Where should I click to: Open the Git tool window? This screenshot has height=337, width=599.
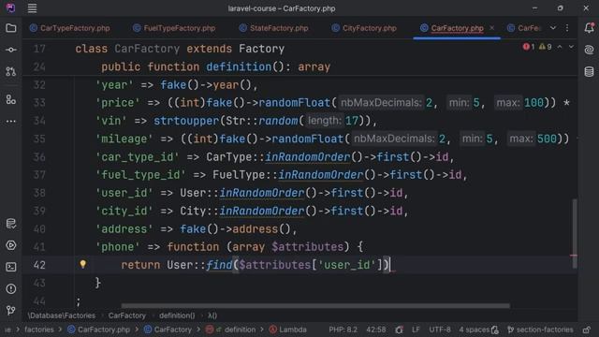(x=10, y=310)
